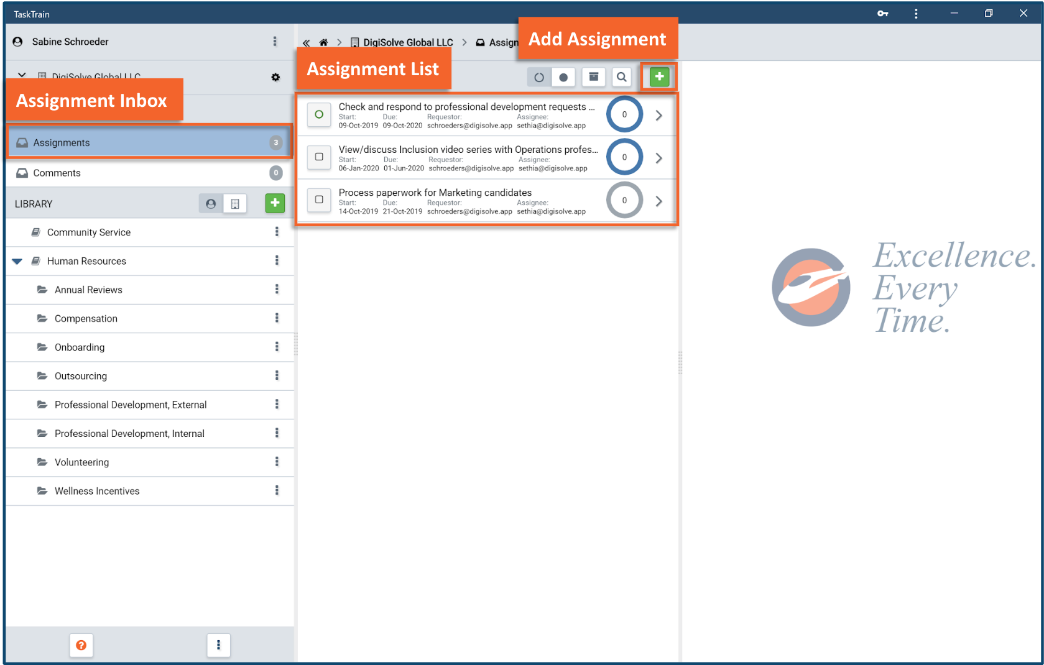
Task: Collapse the sidebar with the double-arrow icon
Action: click(x=307, y=43)
